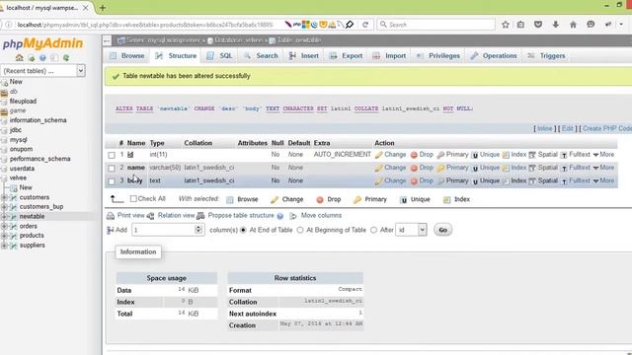
Task: Open the Pocket shield icon in browser toolbar
Action: [538, 25]
